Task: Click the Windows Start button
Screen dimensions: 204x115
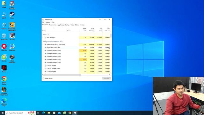Action: click(3, 113)
